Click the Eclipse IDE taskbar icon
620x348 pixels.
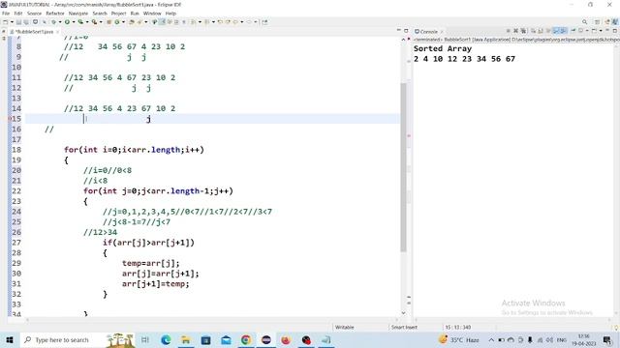[266, 339]
